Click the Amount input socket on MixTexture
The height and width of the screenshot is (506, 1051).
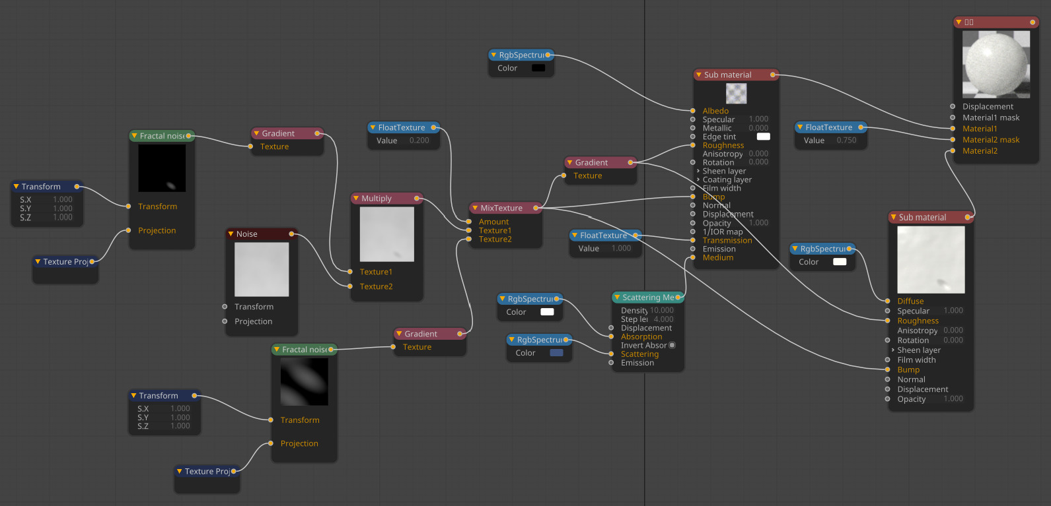click(x=469, y=222)
